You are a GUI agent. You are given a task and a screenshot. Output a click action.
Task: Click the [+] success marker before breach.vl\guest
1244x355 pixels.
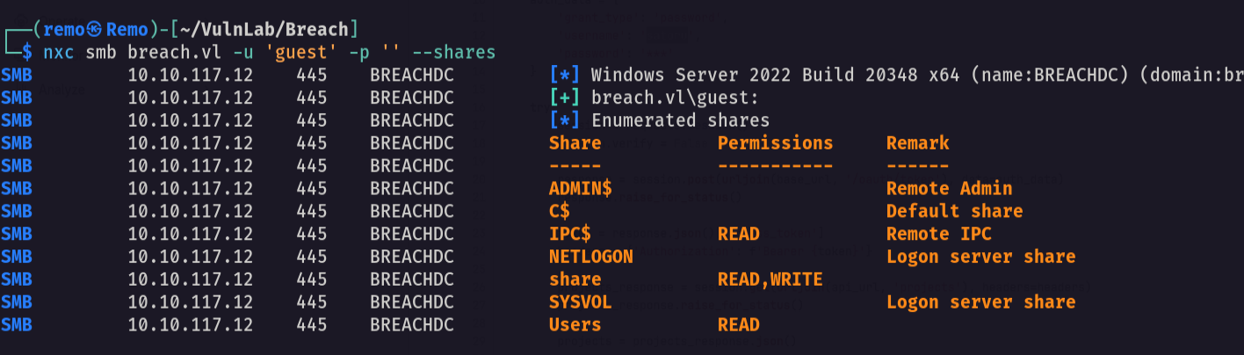(565, 98)
